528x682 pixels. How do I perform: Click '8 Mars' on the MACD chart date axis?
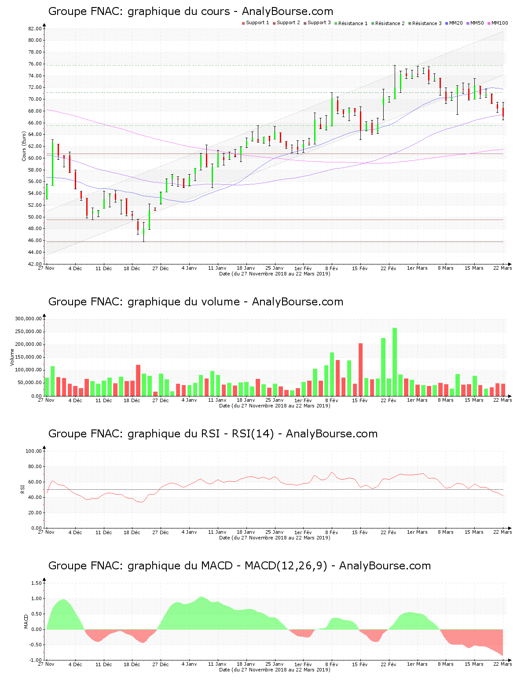(x=446, y=664)
